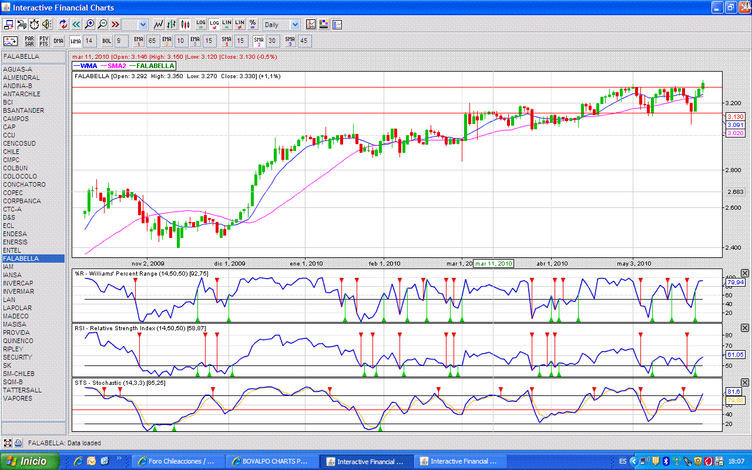The height and width of the screenshot is (470, 752).
Task: Click the last toolbar chart icon
Action: point(337,25)
